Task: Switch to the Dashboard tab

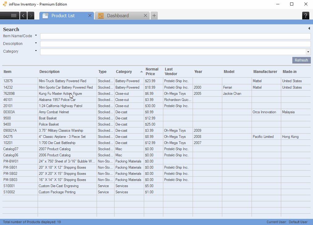Action: [122, 15]
